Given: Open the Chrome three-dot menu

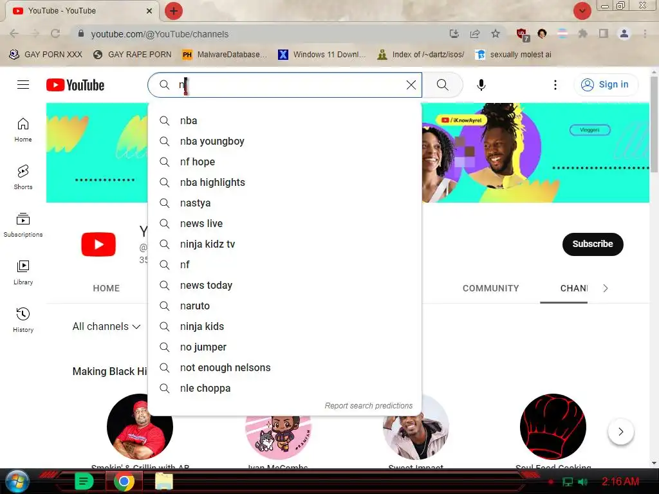Looking at the screenshot, I should (x=645, y=33).
